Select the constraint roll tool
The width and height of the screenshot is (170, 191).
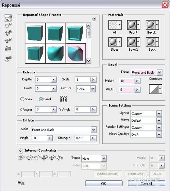[x=37, y=158]
